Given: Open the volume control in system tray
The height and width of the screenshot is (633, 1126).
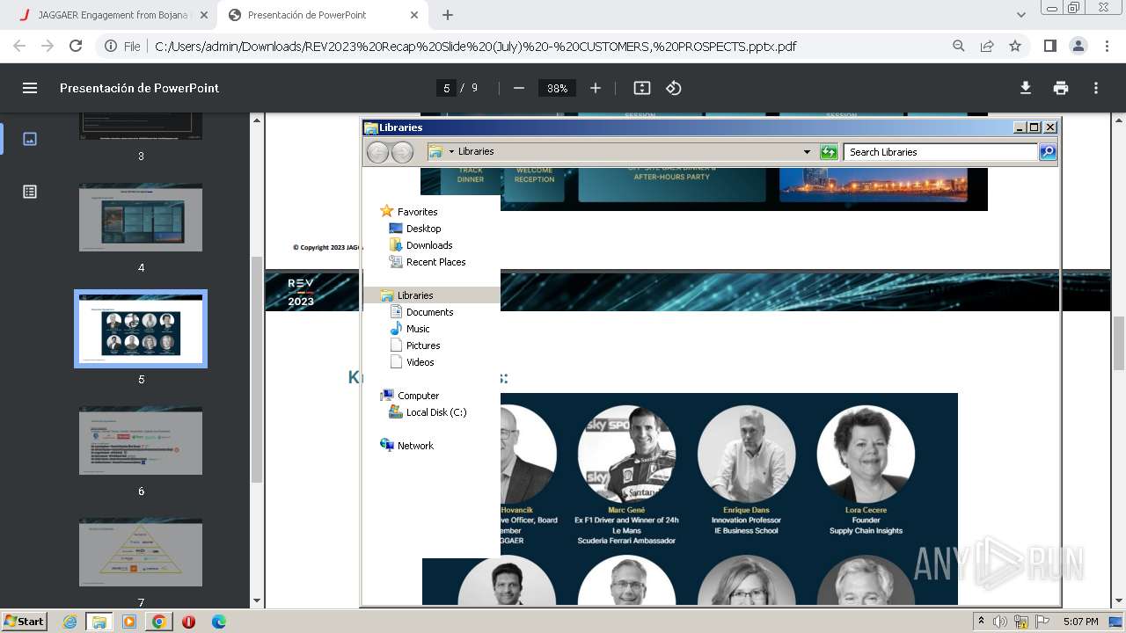Looking at the screenshot, I should 1000,622.
